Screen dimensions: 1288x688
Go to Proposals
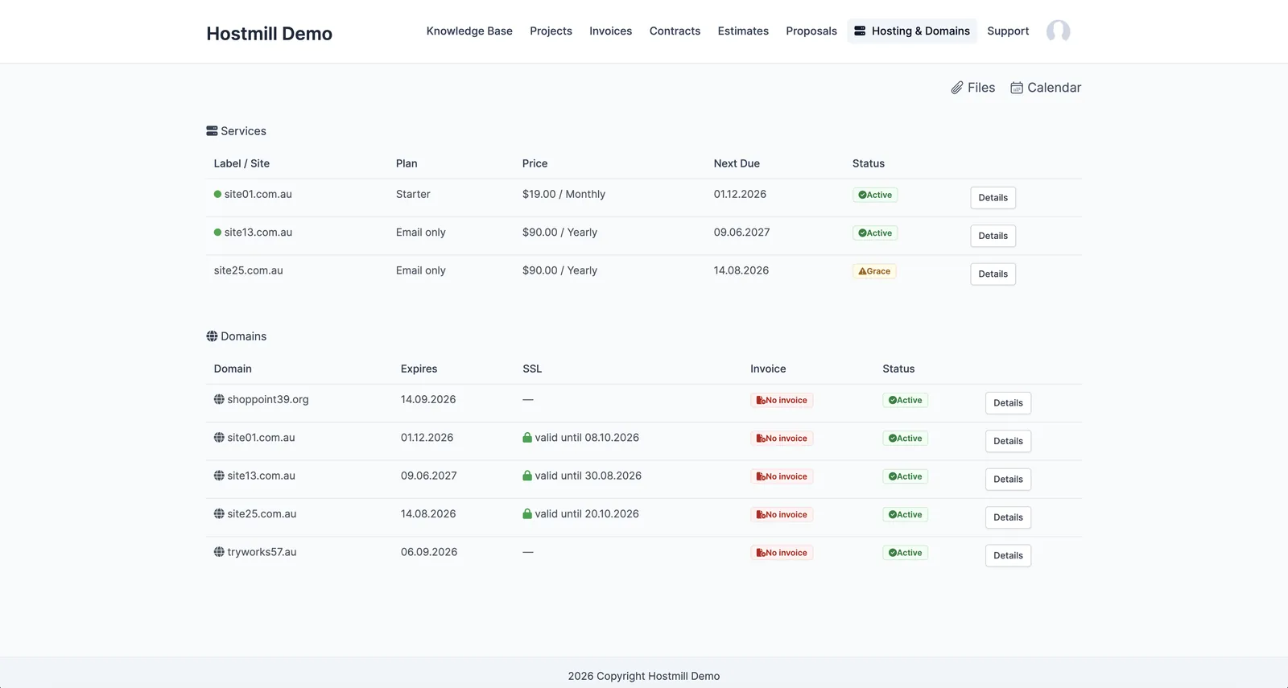tap(811, 31)
